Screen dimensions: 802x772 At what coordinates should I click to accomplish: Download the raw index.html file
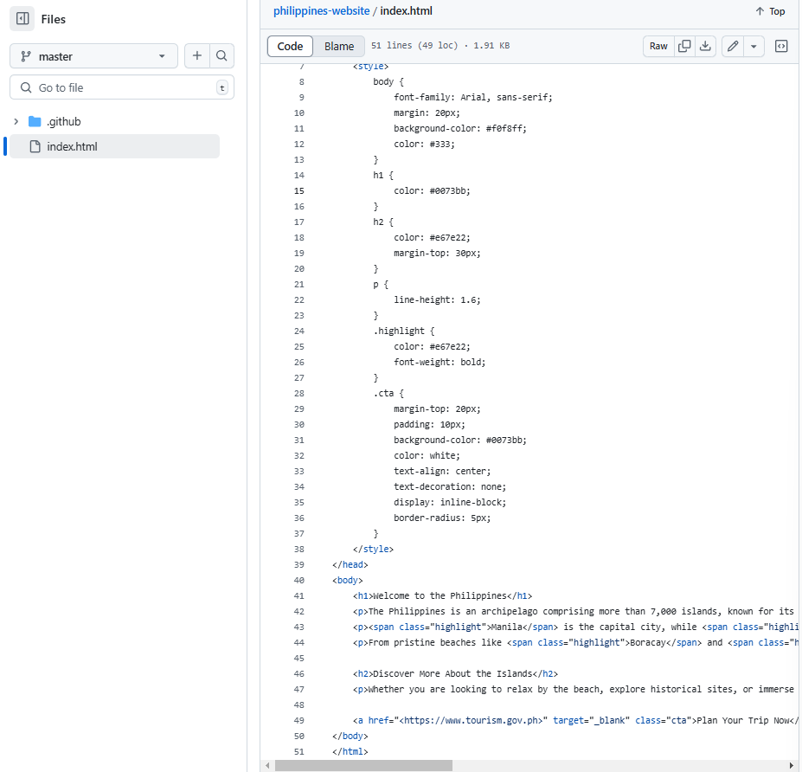coord(705,46)
